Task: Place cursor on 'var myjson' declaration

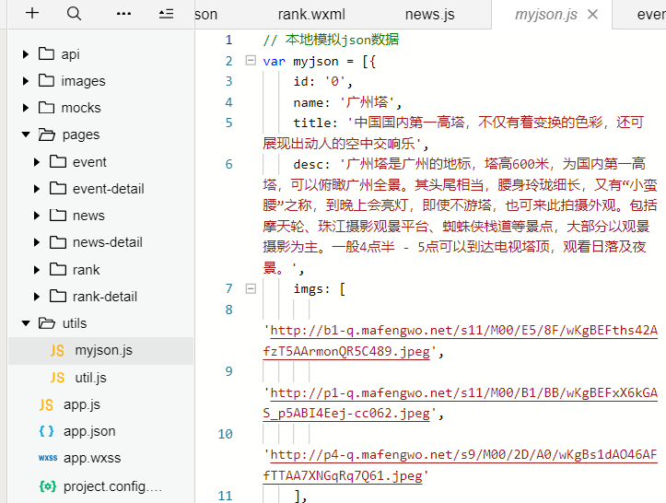Action: (300, 62)
